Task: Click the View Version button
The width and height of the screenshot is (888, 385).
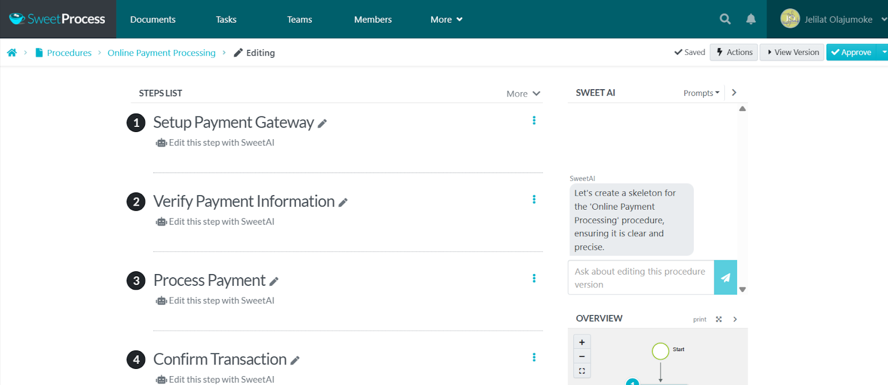Action: pos(792,52)
